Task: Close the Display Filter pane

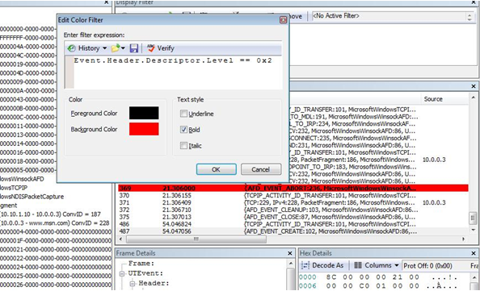Action: 474,2
